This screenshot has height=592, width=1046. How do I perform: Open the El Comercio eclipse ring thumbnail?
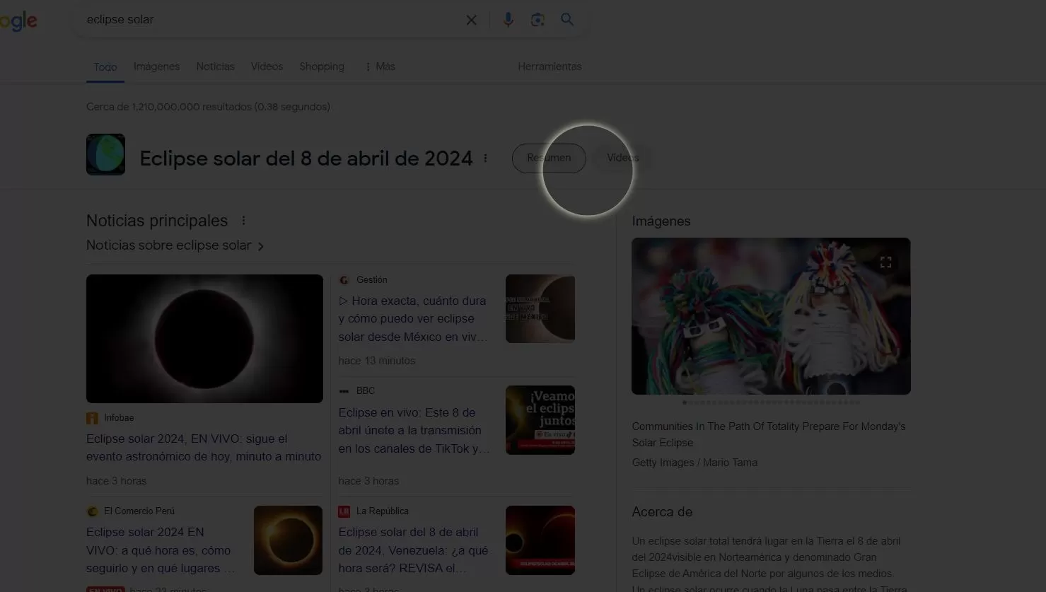(288, 540)
